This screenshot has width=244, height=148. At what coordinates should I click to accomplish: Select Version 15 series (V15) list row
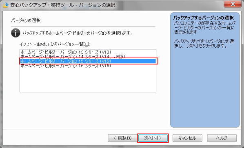click(x=88, y=61)
